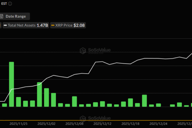The width and height of the screenshot is (192, 128).
Task: Toggle the Total Net Assets series
Action: [x=26, y=25]
